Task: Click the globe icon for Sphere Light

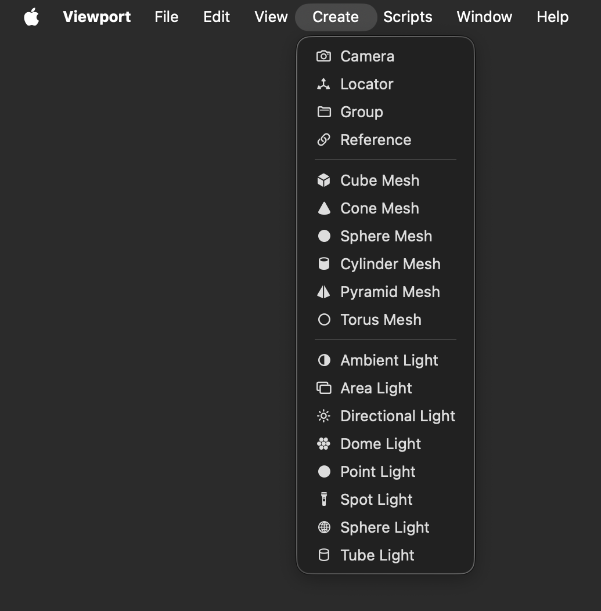Action: click(323, 527)
